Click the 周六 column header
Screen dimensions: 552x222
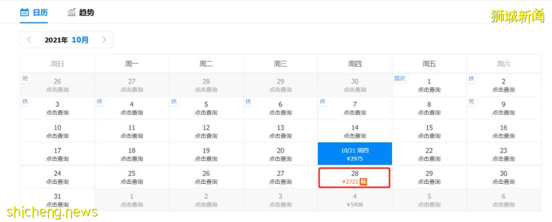coord(503,64)
